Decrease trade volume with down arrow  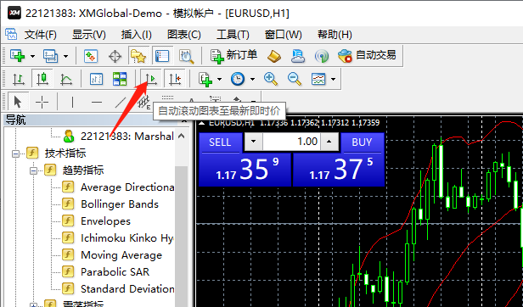click(x=254, y=142)
